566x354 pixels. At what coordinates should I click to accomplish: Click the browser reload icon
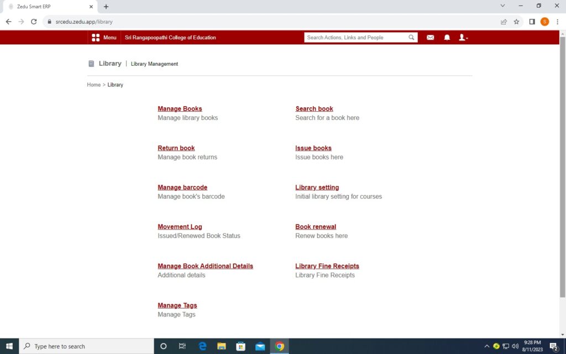tap(34, 22)
